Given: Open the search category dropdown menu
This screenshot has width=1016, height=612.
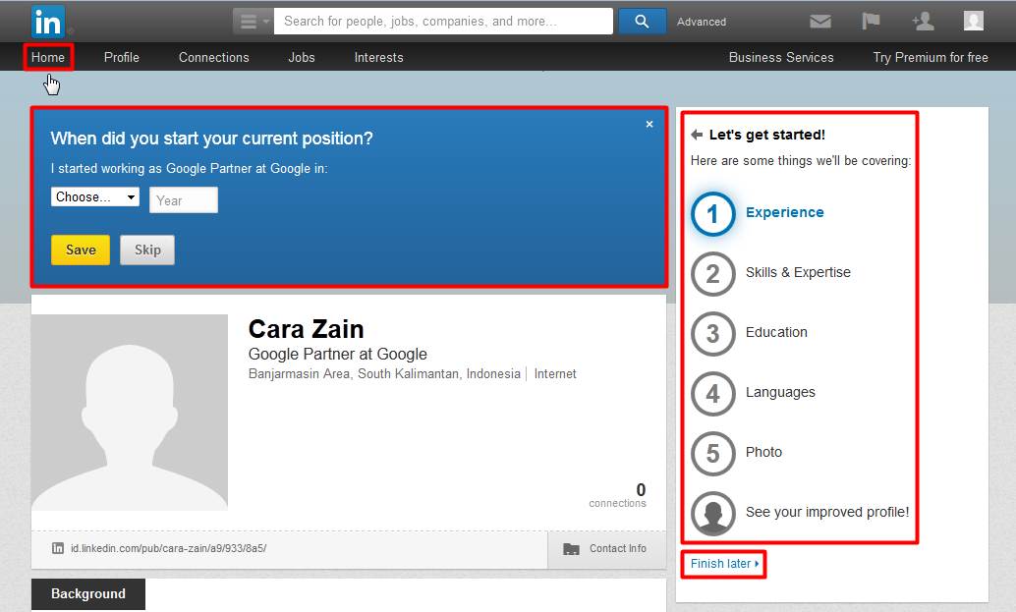Looking at the screenshot, I should 254,22.
